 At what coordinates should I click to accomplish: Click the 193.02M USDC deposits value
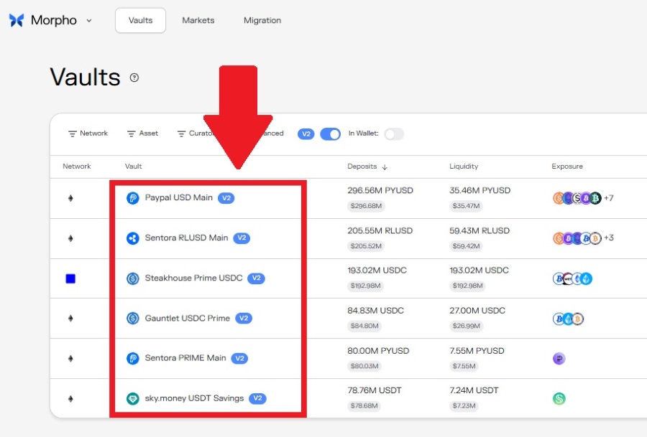pyautogui.click(x=377, y=271)
